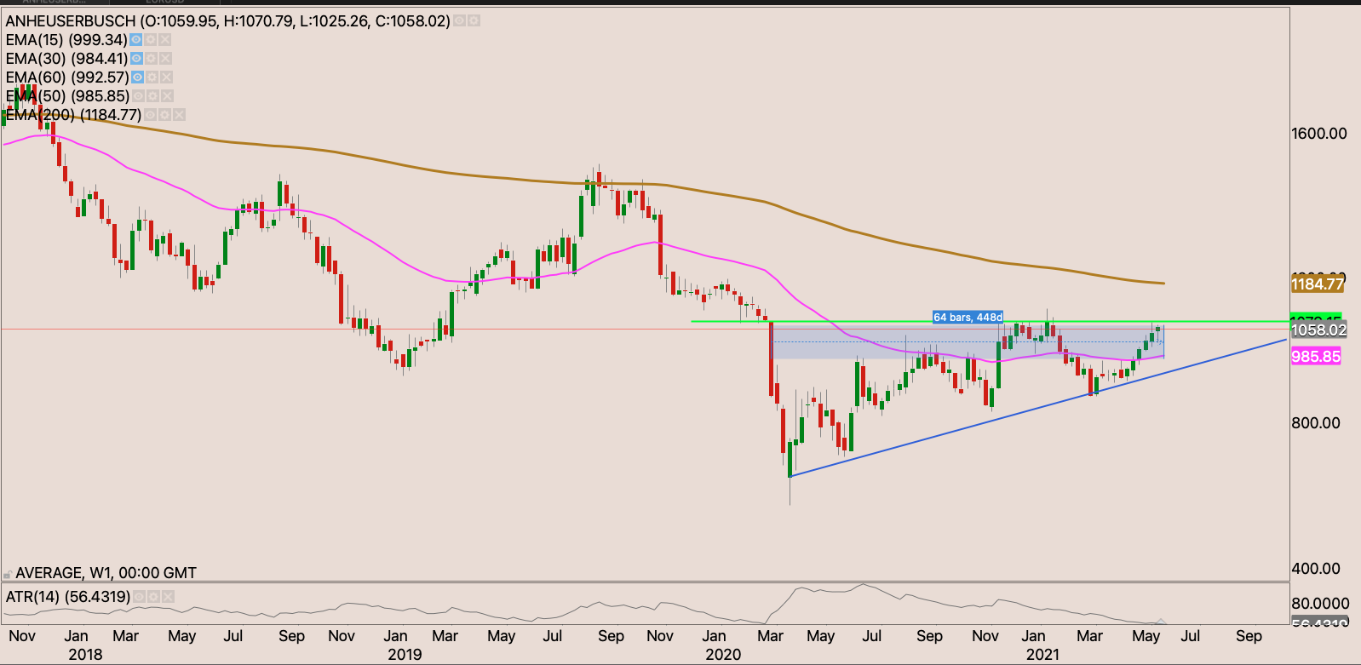
Task: Show the EMA(50) line via eye icon
Action: [138, 96]
